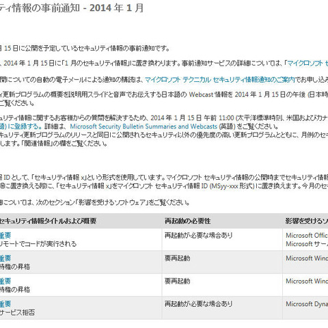Click the 重要 link above サービス拒否
Screen dimensions: 328x328
coord(5,303)
